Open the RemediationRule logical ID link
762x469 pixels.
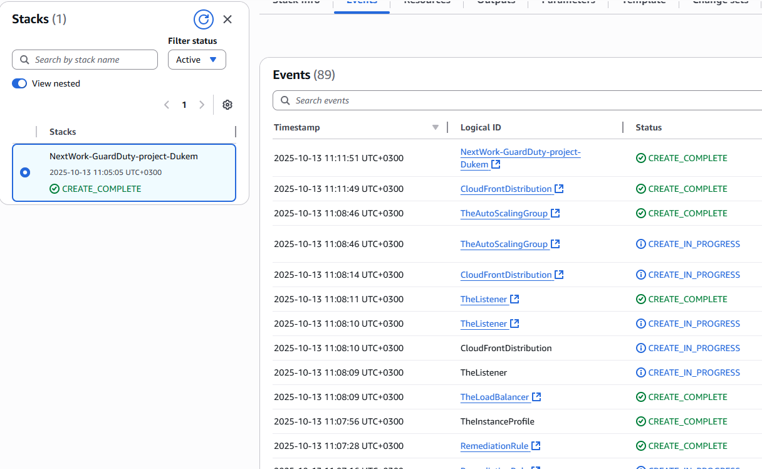click(494, 446)
